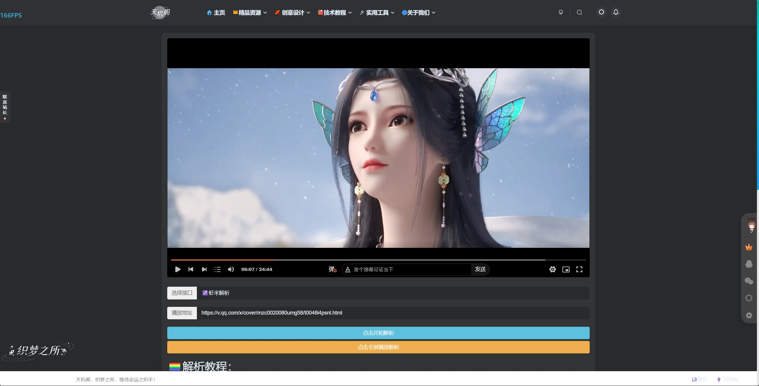Expand the 技术教程 dropdown menu
This screenshot has height=386, width=759.
[x=335, y=12]
